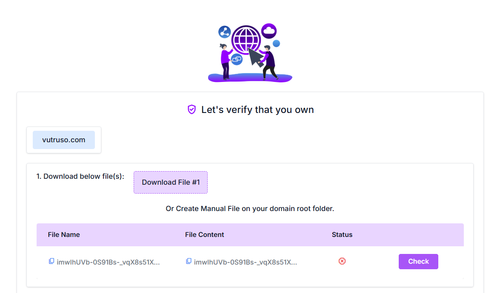Viewport: 500px width, 293px height.
Task: Click the chain link icon in illustration
Action: (237, 59)
